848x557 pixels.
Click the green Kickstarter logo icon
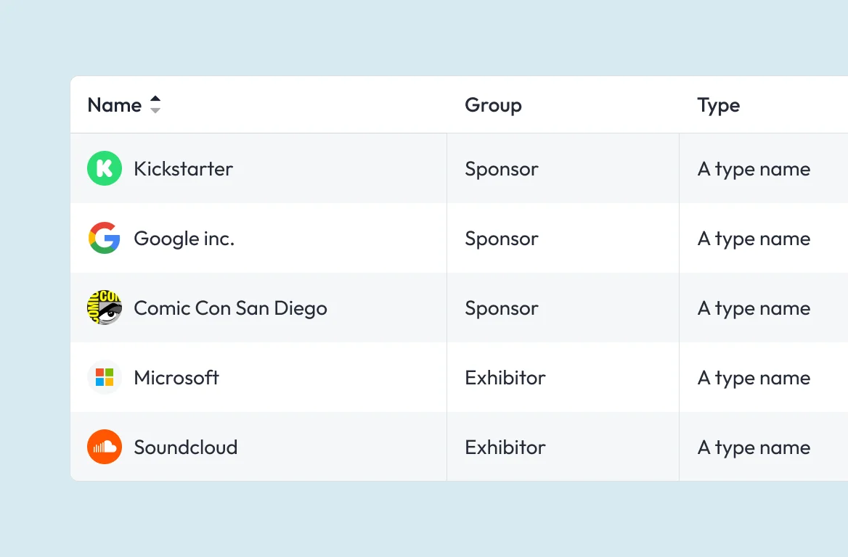[105, 168]
